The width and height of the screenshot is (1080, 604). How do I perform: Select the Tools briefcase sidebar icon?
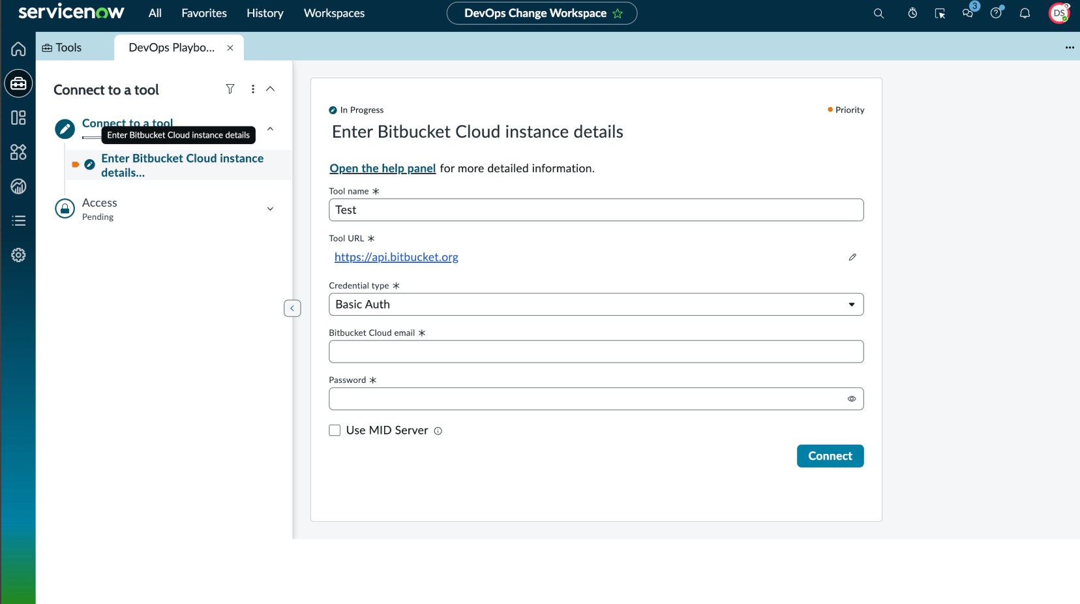[x=18, y=83]
